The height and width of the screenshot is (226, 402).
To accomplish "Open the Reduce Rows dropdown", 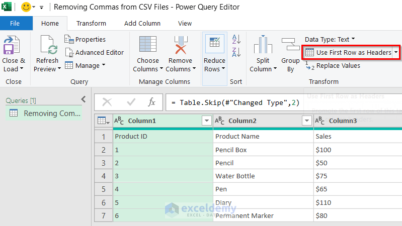I will [215, 69].
